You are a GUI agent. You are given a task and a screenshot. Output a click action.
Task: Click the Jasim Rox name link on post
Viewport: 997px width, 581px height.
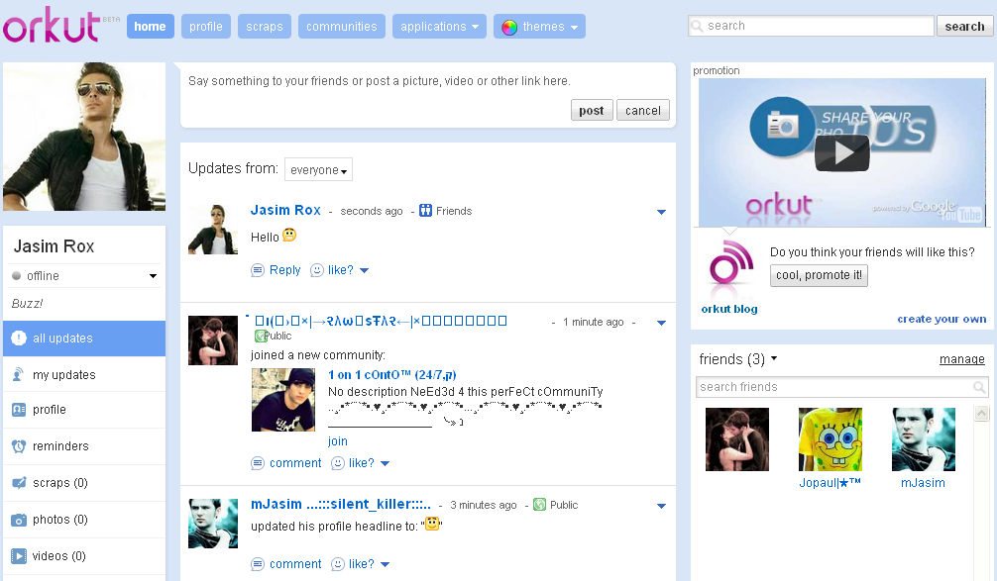click(285, 210)
